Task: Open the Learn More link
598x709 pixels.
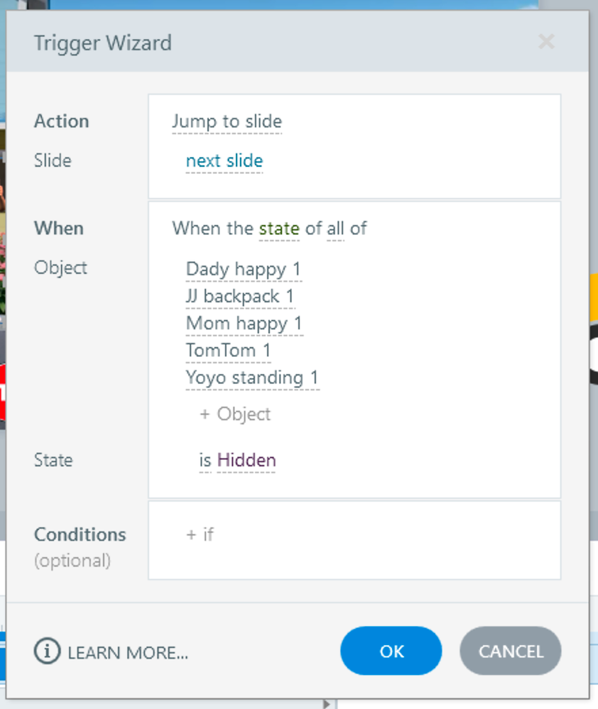Action: [x=128, y=652]
